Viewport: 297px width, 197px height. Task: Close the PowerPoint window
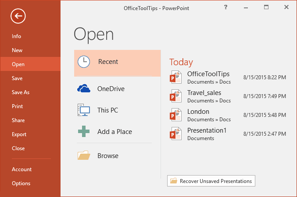tap(286, 7)
